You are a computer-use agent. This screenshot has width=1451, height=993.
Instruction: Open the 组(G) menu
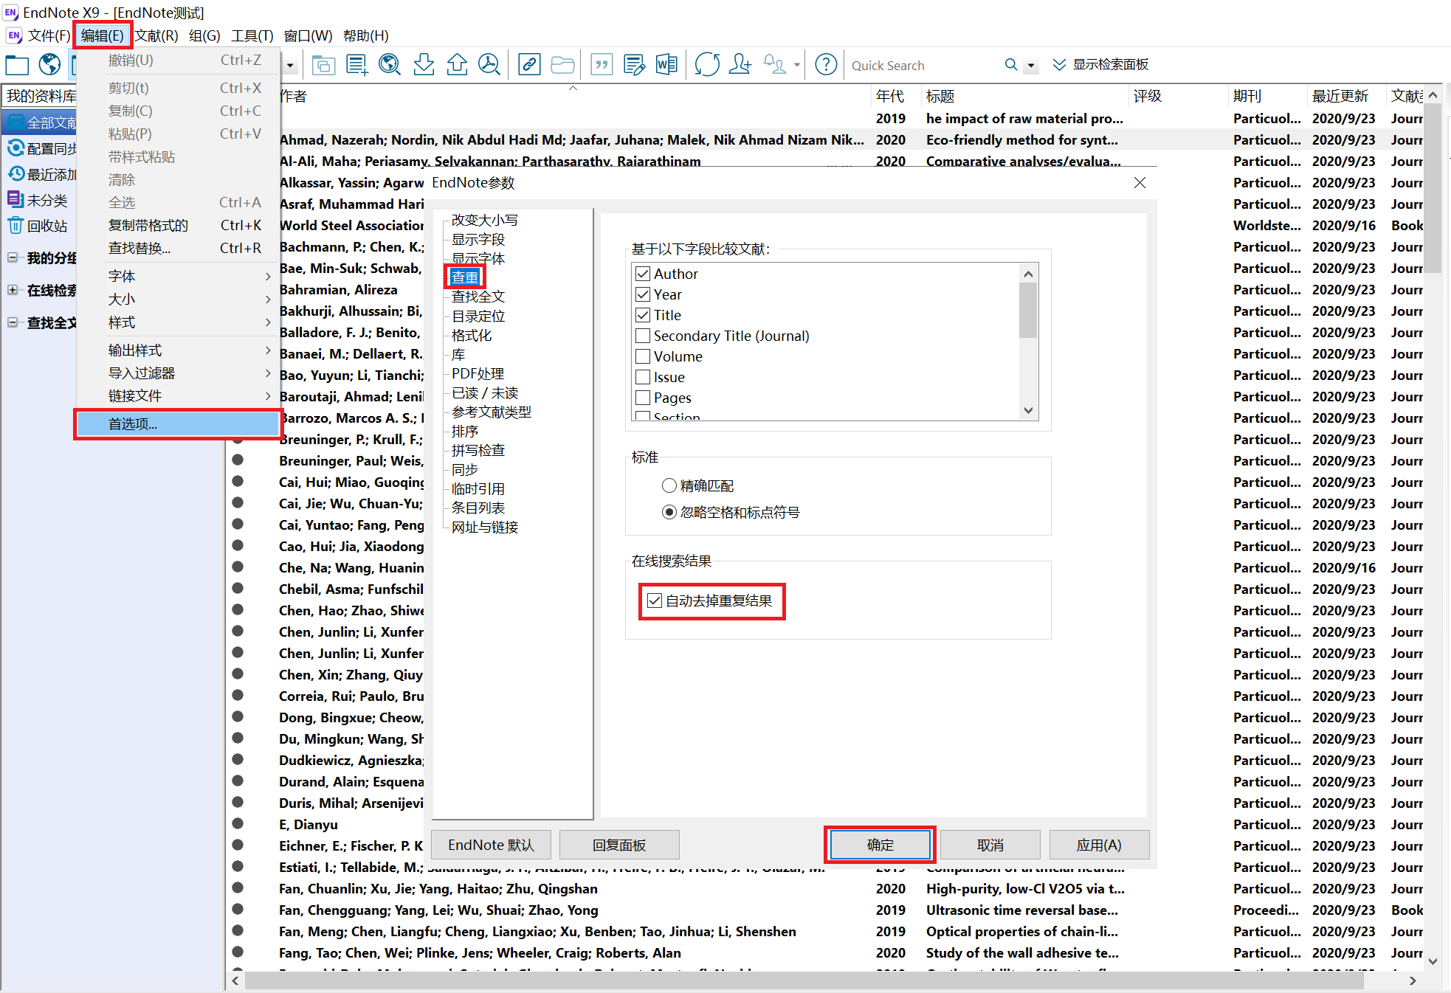(x=204, y=35)
